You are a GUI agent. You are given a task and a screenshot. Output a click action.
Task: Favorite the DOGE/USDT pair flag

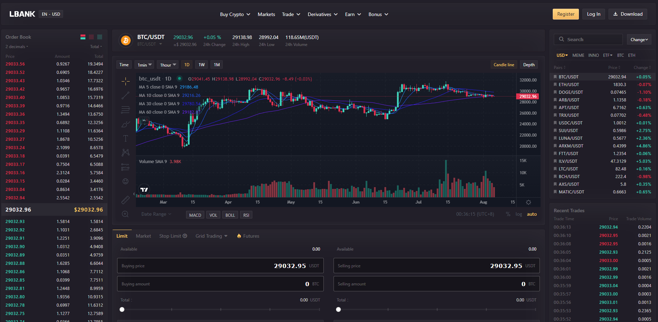[555, 92]
